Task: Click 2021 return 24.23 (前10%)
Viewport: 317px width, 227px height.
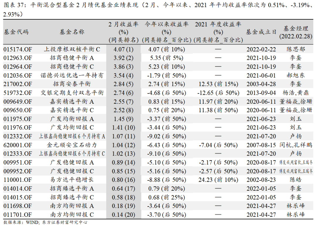Action: (218, 180)
